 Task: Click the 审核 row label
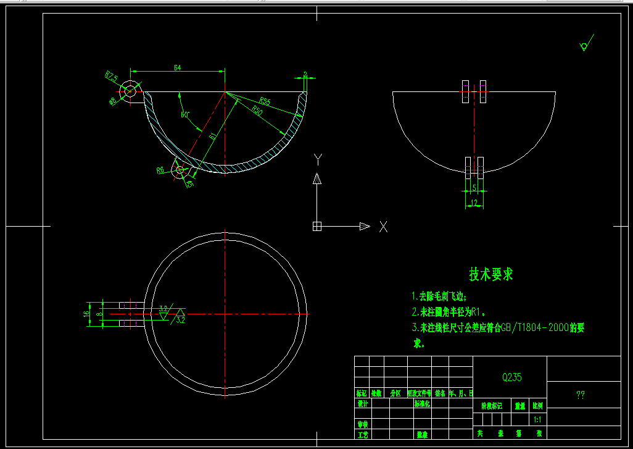(363, 424)
